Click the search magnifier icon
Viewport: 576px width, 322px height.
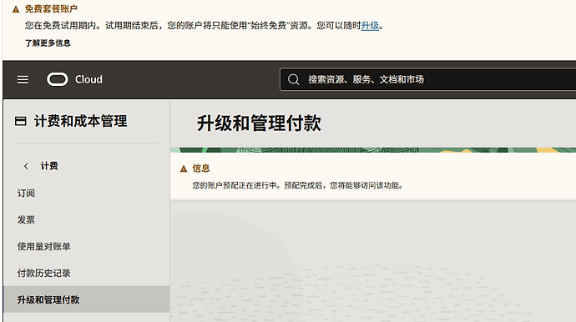point(294,79)
